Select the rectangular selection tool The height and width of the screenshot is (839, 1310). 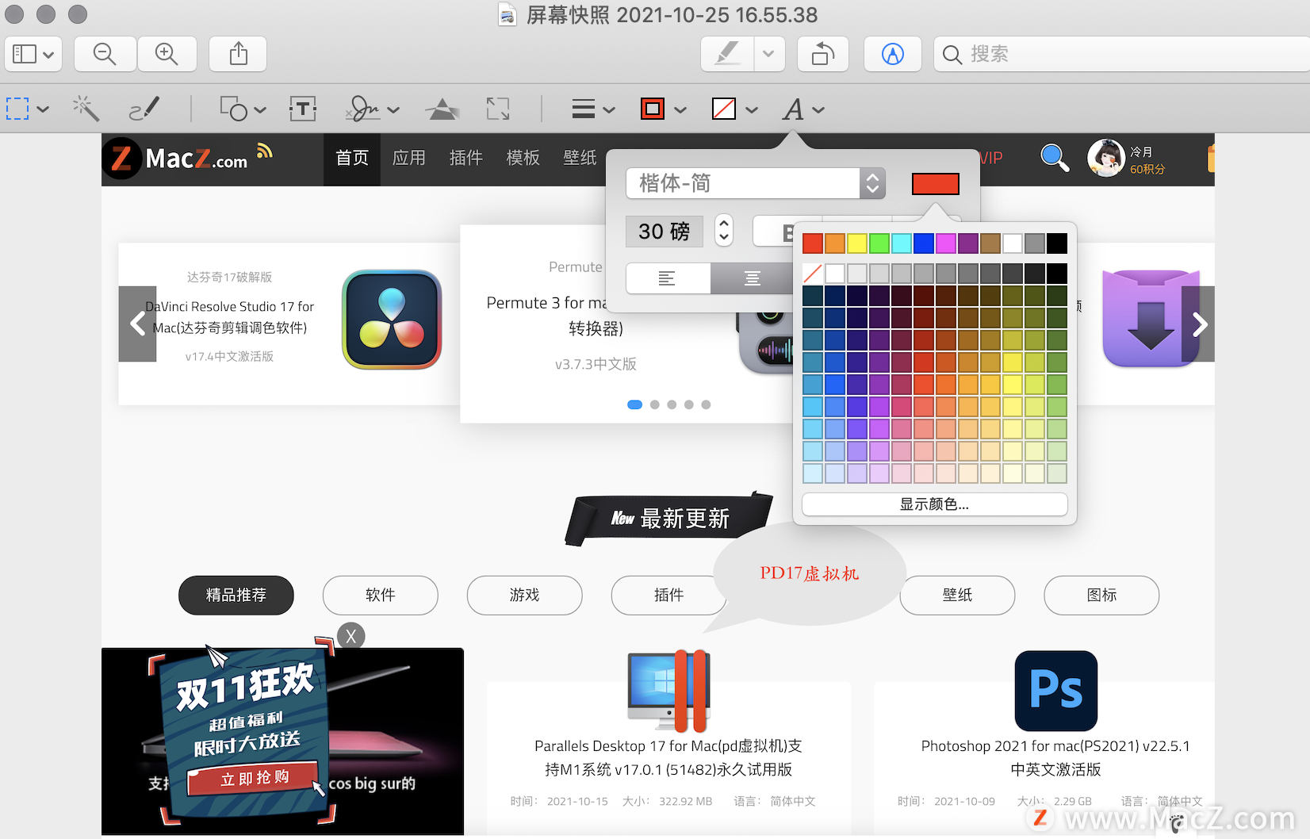pyautogui.click(x=17, y=109)
